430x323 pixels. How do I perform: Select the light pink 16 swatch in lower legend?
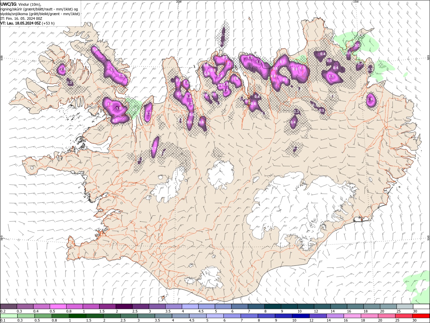coord(352,316)
